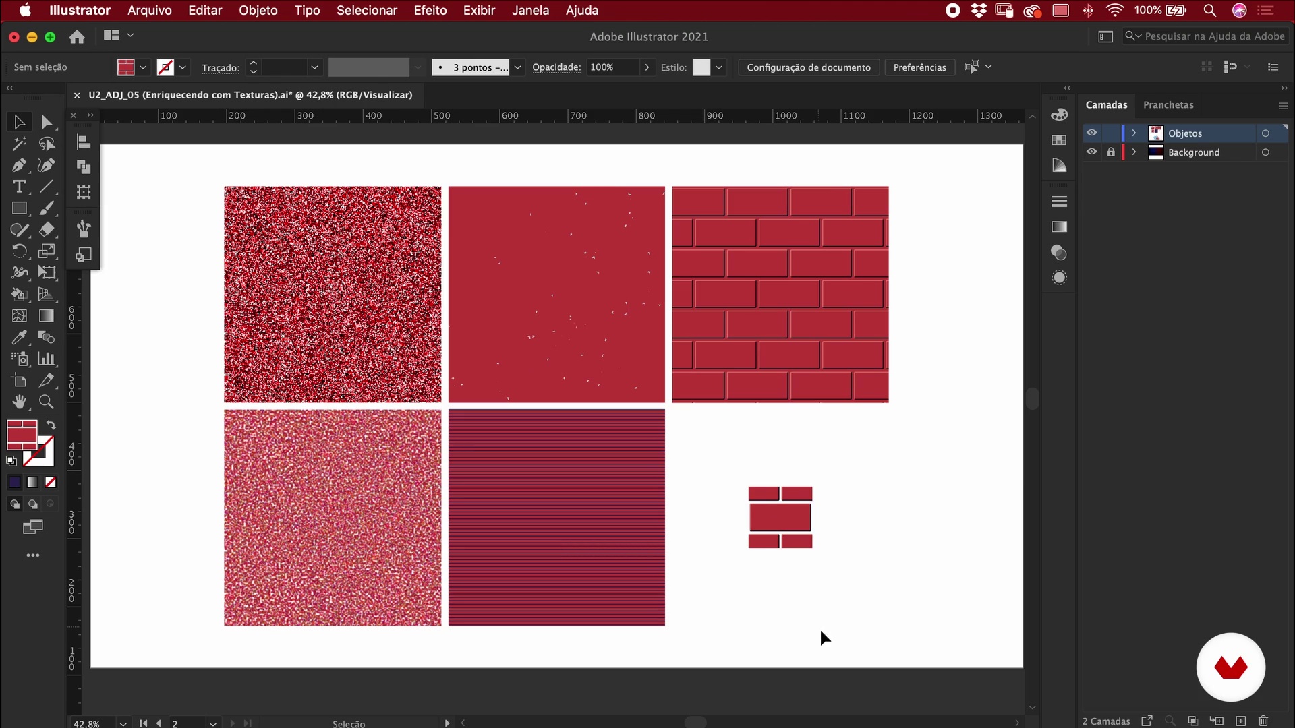
Task: Click the Traçado stroke label
Action: [x=220, y=68]
